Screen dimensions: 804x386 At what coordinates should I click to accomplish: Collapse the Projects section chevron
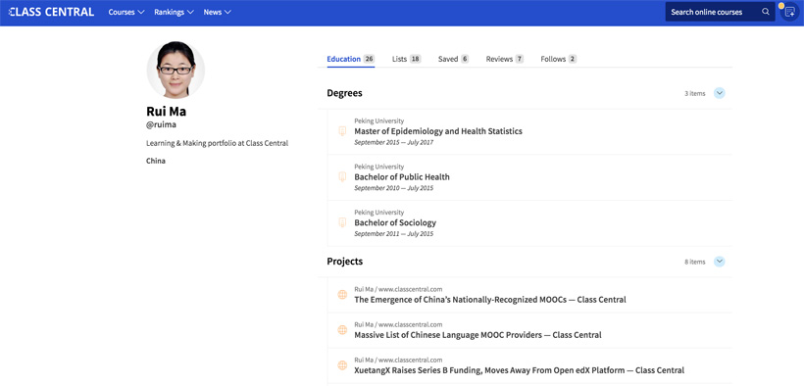(720, 262)
